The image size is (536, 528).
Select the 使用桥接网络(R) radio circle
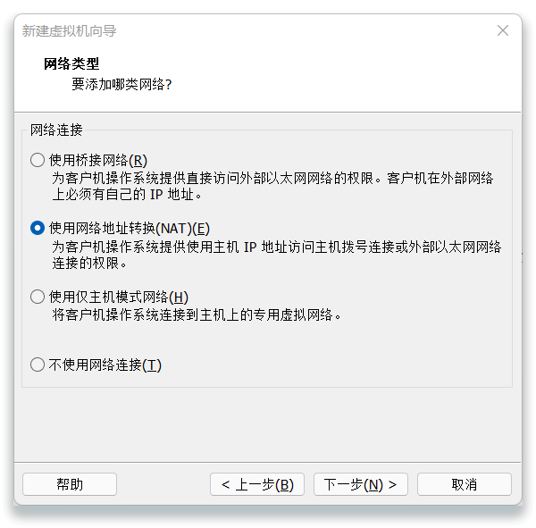[x=38, y=160]
